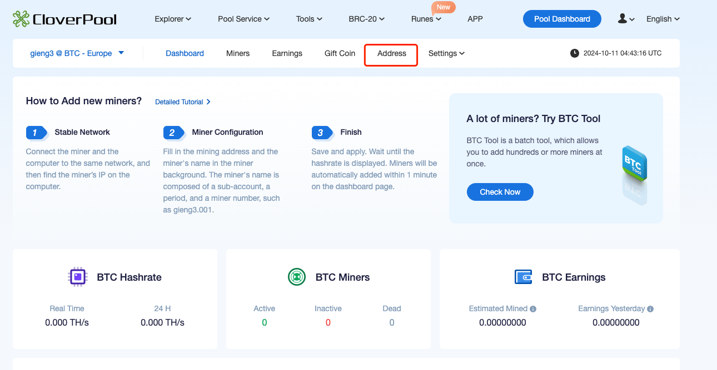Image resolution: width=717 pixels, height=370 pixels.
Task: Open the highlighted Address tab
Action: [391, 53]
